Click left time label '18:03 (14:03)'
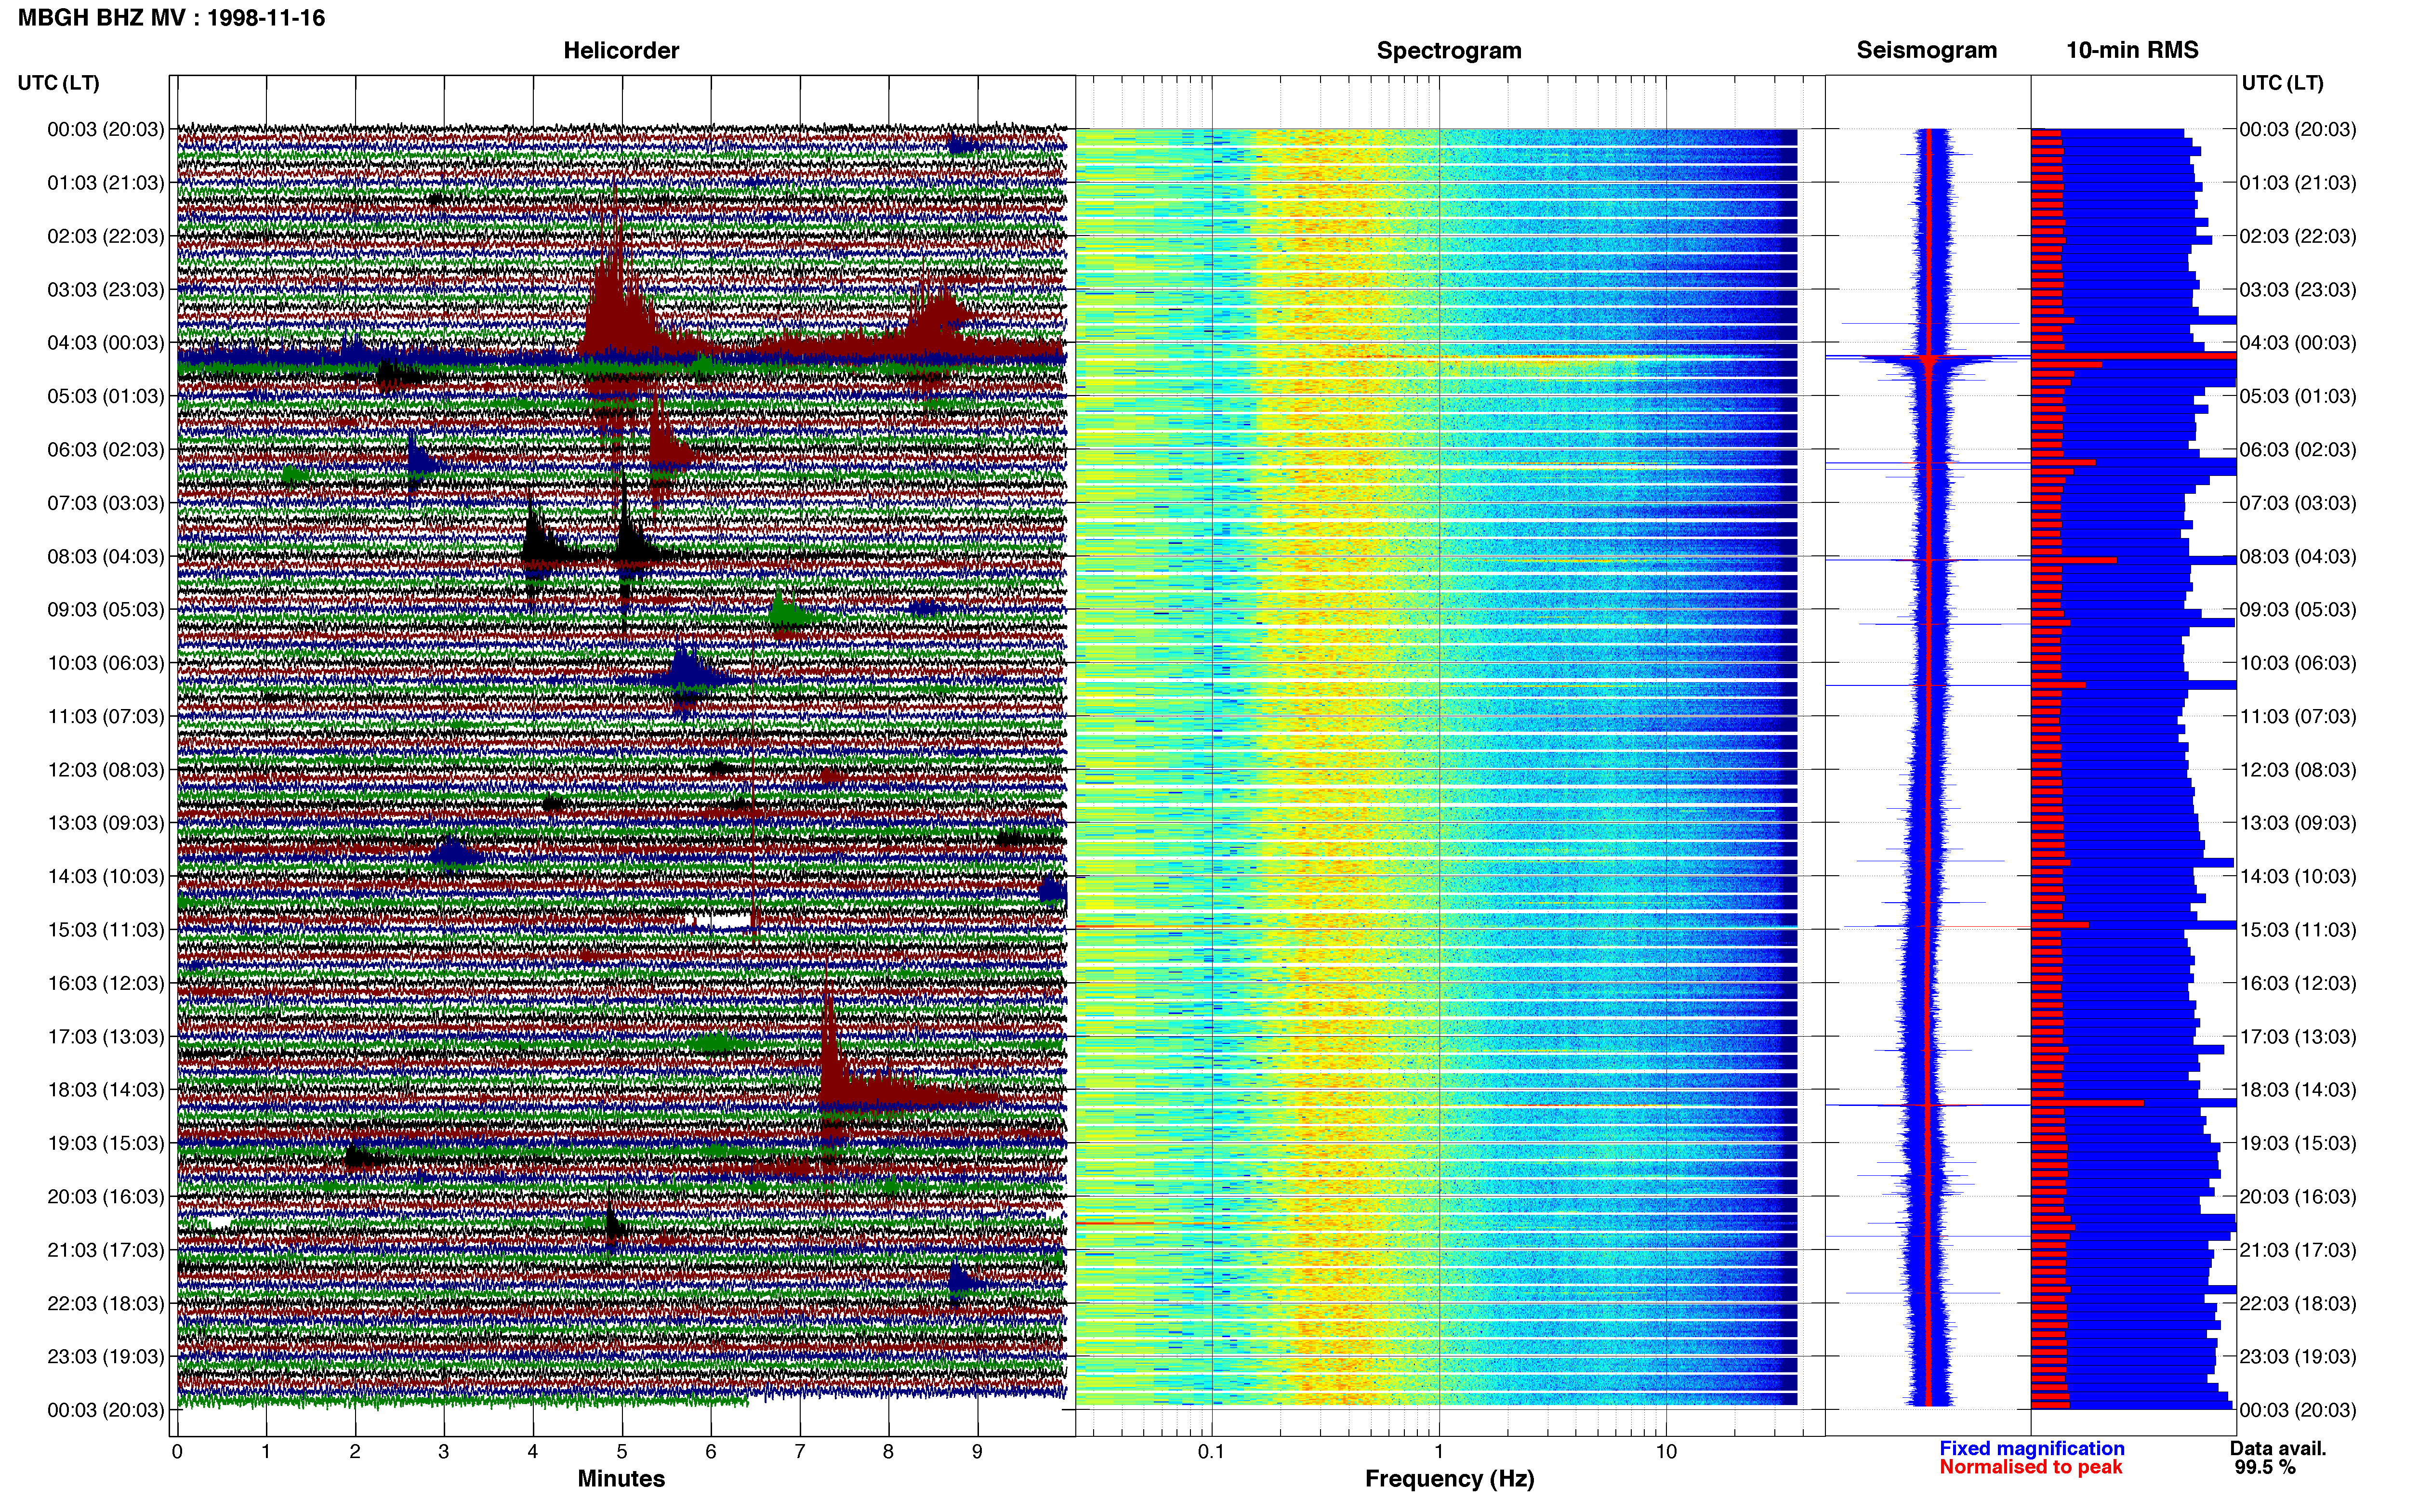 (106, 1090)
